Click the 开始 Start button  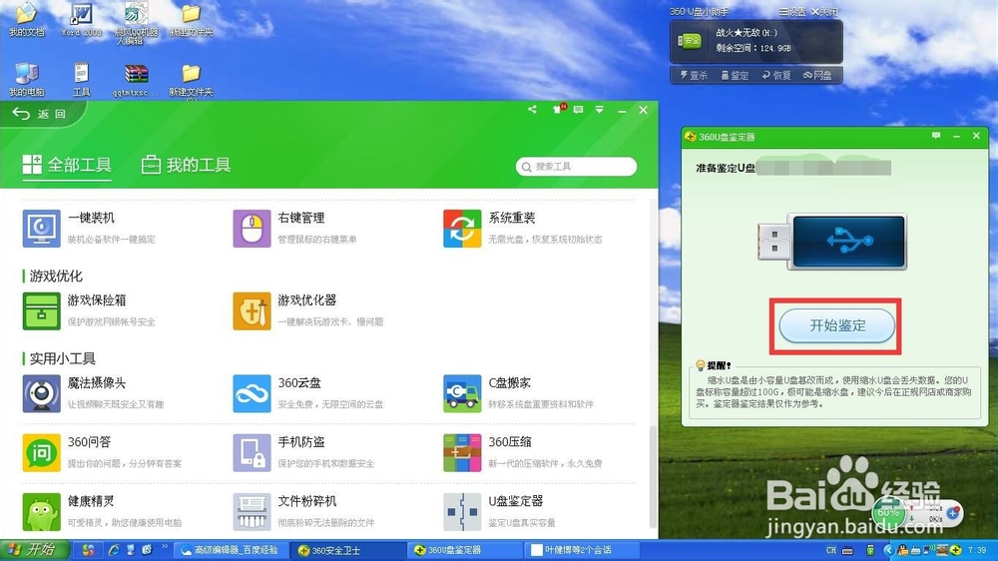click(x=34, y=550)
